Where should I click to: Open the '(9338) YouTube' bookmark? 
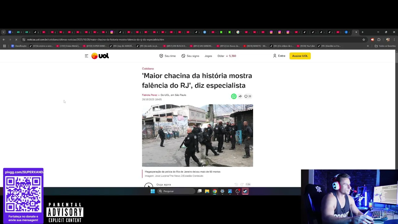(x=306, y=46)
